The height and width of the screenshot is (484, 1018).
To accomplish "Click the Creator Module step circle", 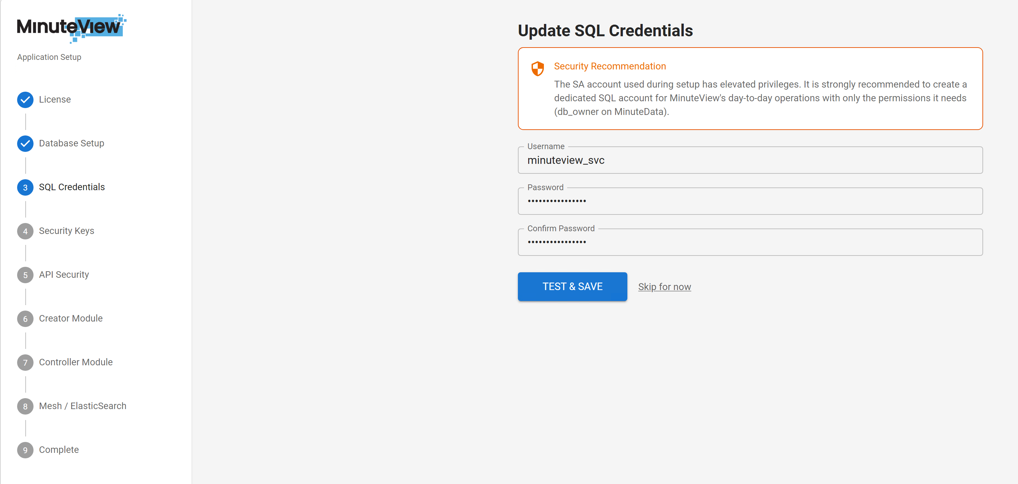I will [25, 319].
